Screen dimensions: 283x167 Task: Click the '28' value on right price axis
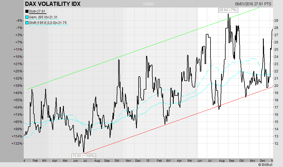(276, 28)
